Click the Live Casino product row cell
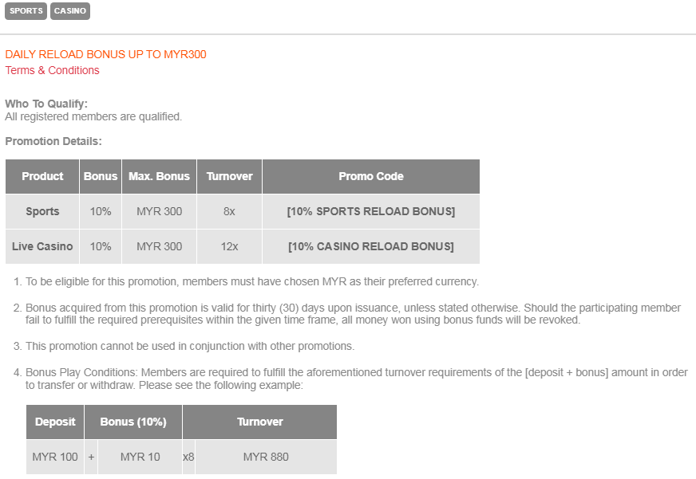This screenshot has width=696, height=479. (43, 246)
